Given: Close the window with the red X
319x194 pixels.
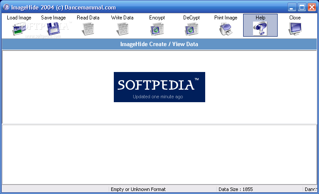Looking at the screenshot, I should (x=312, y=7).
